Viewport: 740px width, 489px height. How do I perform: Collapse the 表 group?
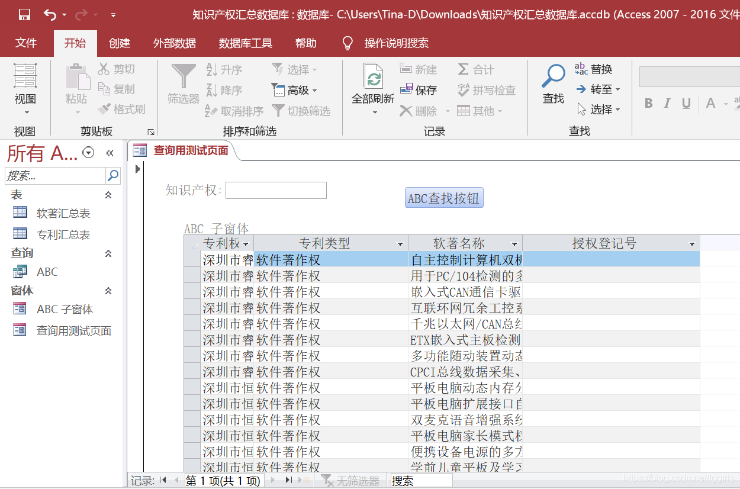point(108,195)
